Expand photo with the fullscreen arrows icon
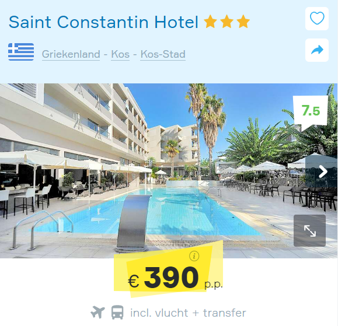This screenshot has height=326, width=338. point(309,230)
